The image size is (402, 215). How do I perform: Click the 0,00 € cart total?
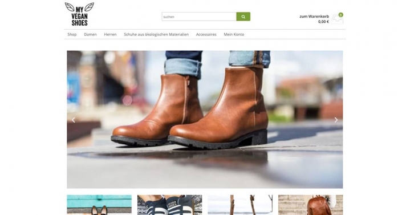click(x=323, y=22)
